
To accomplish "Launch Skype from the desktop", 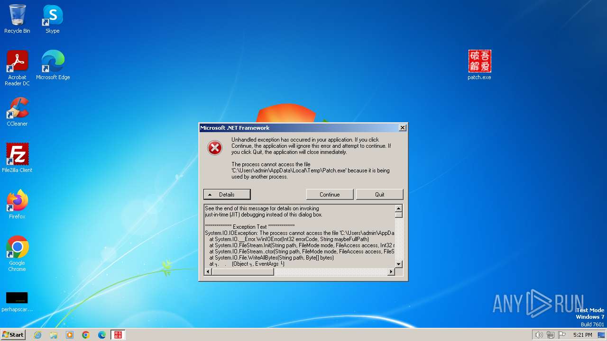I will click(x=52, y=19).
